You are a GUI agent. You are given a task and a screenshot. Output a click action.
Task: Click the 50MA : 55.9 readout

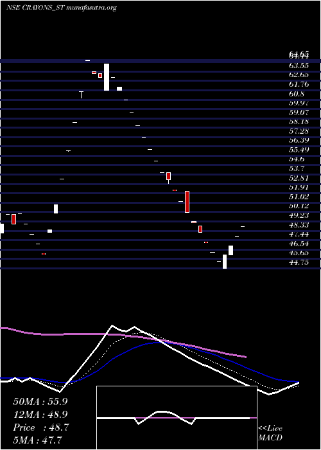(40, 402)
